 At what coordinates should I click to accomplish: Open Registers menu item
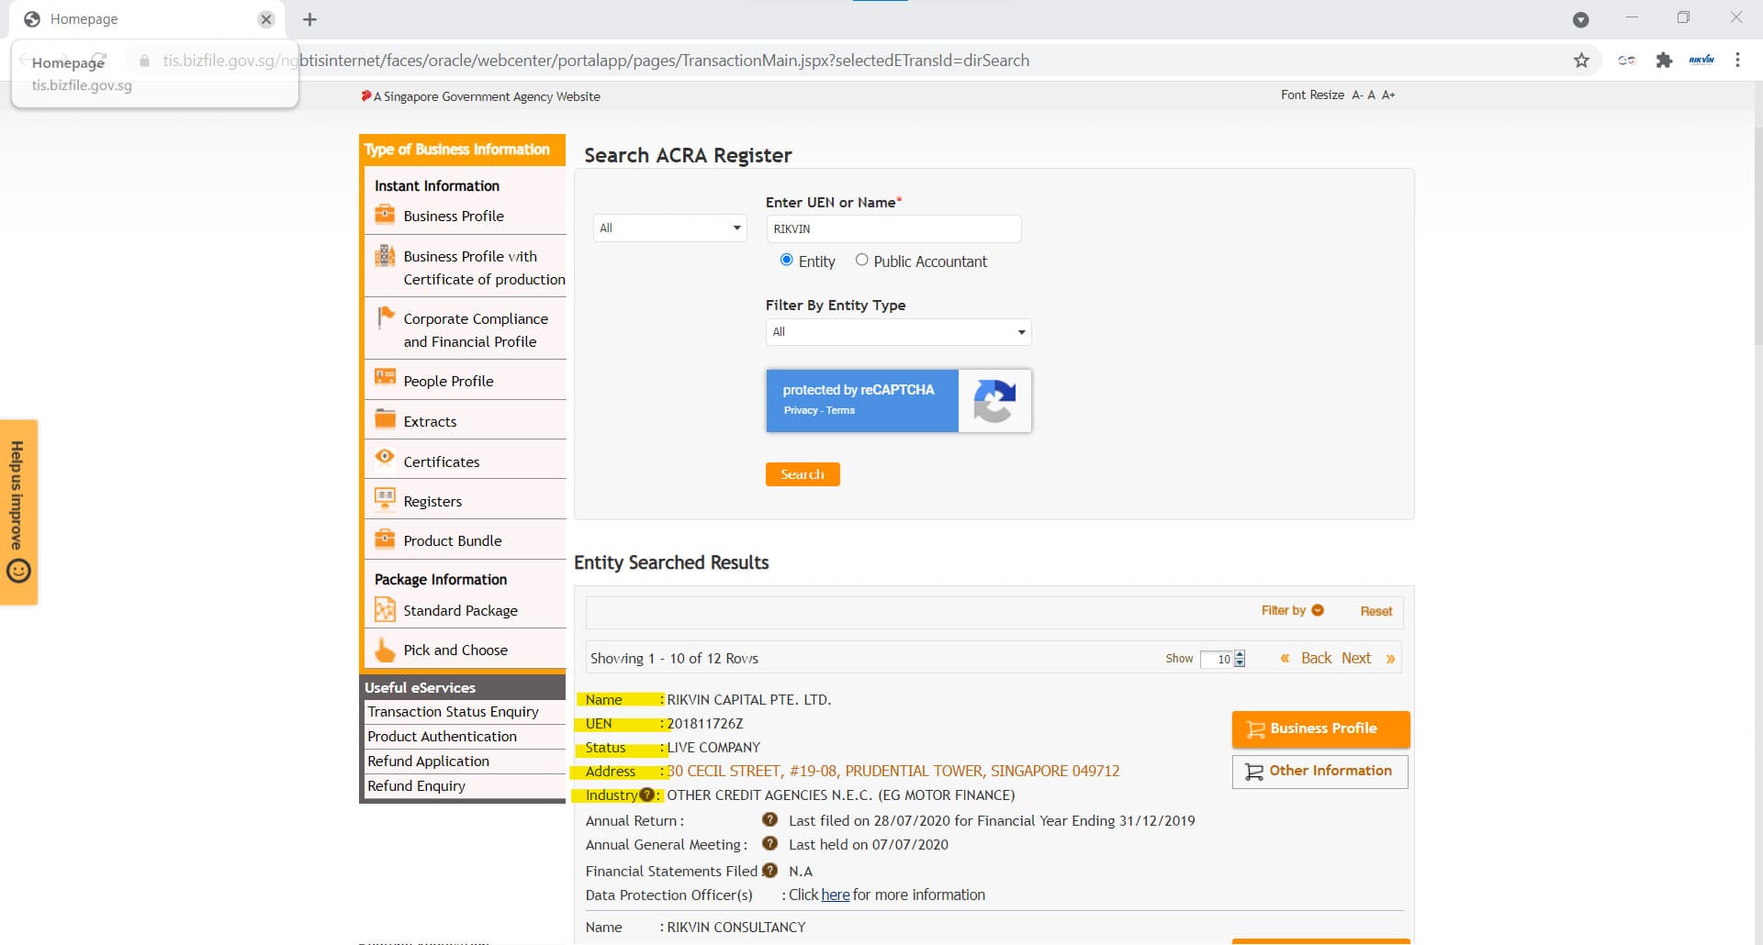[x=432, y=501]
